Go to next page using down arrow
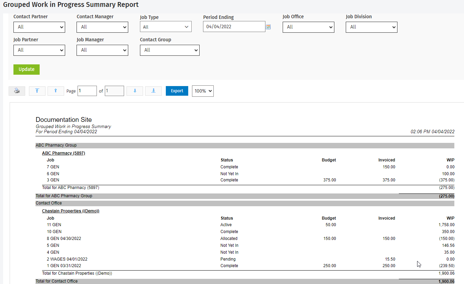 click(x=135, y=91)
